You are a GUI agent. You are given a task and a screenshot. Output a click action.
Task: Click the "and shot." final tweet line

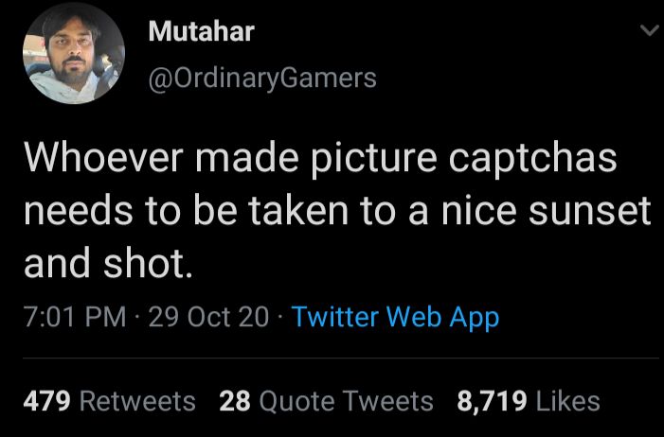(109, 264)
